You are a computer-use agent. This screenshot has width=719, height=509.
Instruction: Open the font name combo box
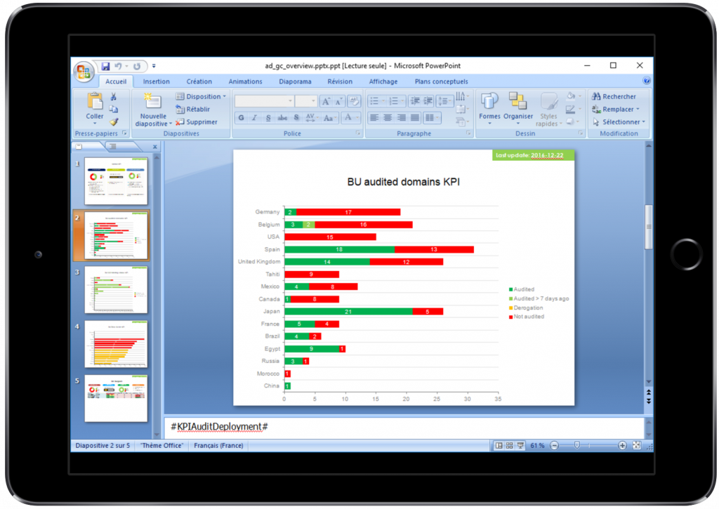coord(263,101)
